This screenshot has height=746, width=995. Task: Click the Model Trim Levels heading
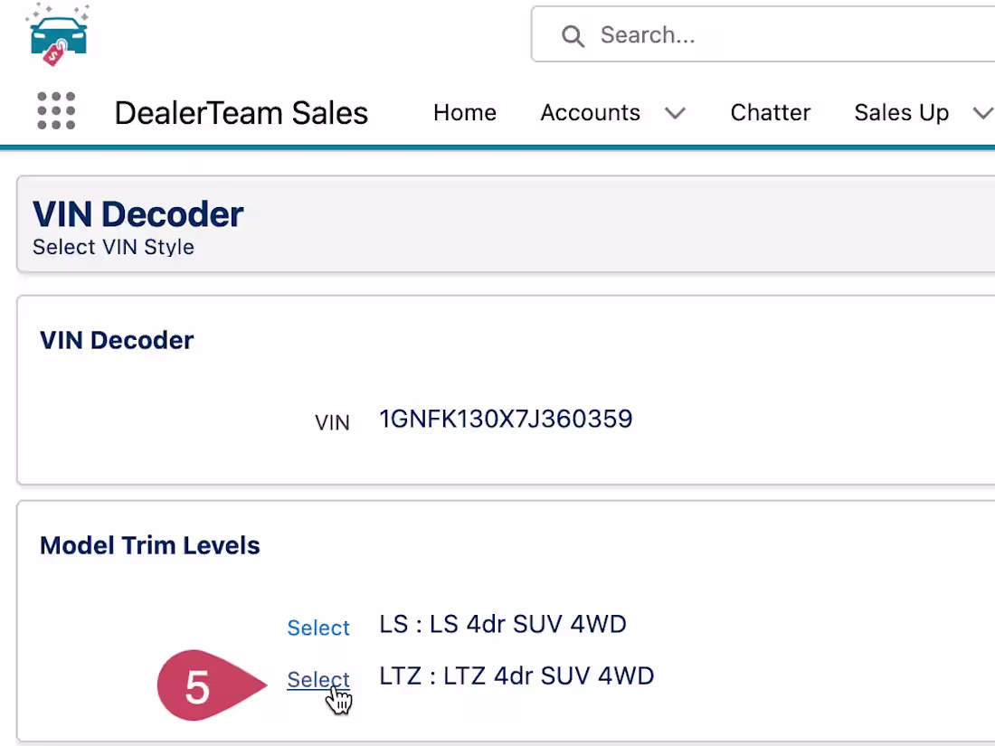tap(150, 545)
